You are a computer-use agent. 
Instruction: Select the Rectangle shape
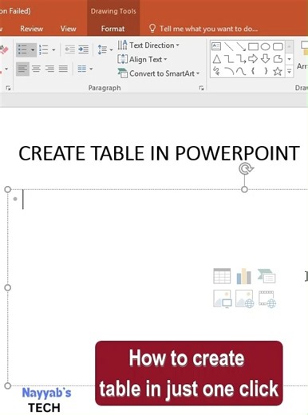253,47
